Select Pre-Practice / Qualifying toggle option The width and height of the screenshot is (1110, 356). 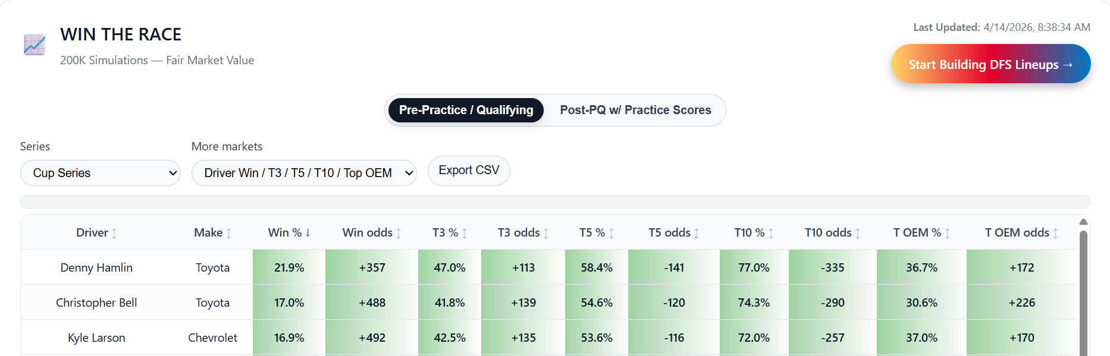click(466, 111)
